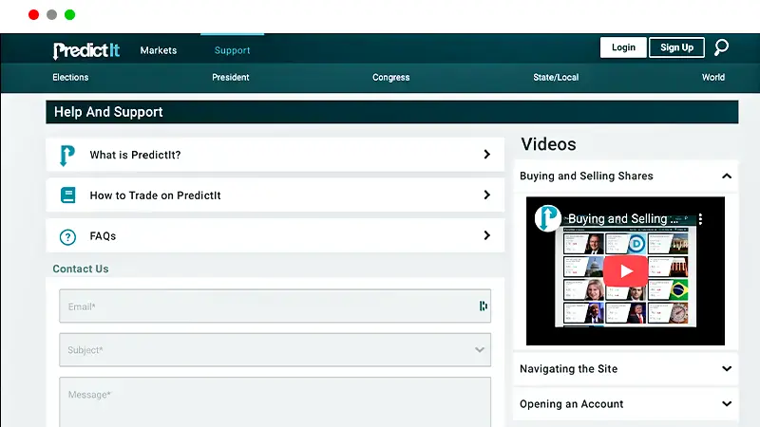Click the PredictIt P icon beside What is PredictIt
Screen dimensions: 760x427
[x=67, y=156]
